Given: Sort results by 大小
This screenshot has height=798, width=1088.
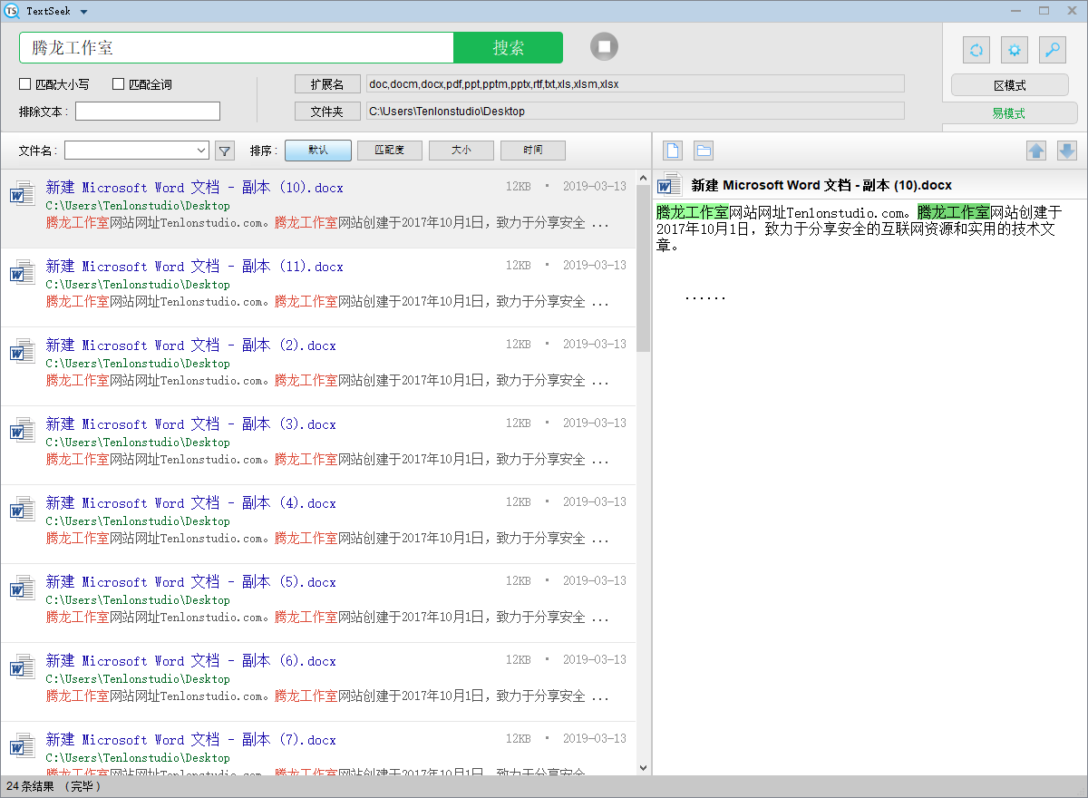Looking at the screenshot, I should pyautogui.click(x=461, y=151).
